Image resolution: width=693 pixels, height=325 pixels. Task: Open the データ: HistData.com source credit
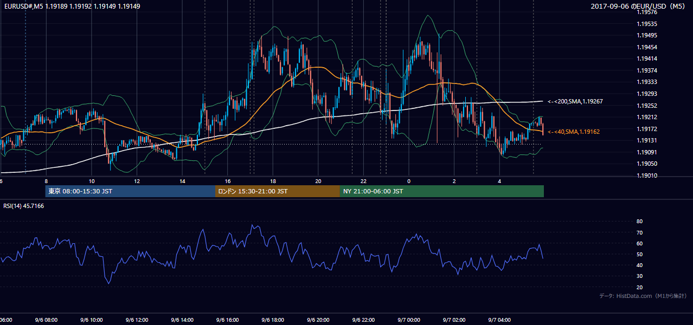[643, 296]
